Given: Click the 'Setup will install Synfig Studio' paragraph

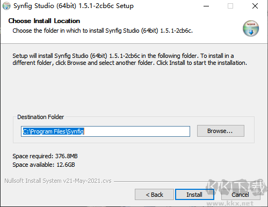Looking at the screenshot, I should (129, 60).
